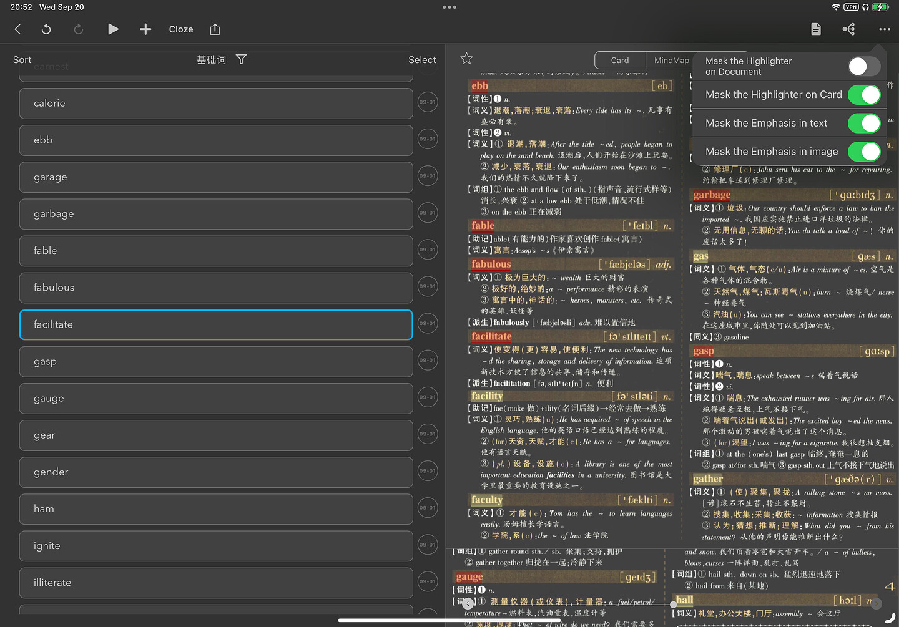Open the filter funnel icon
Screen dimensions: 899x627
(x=242, y=59)
